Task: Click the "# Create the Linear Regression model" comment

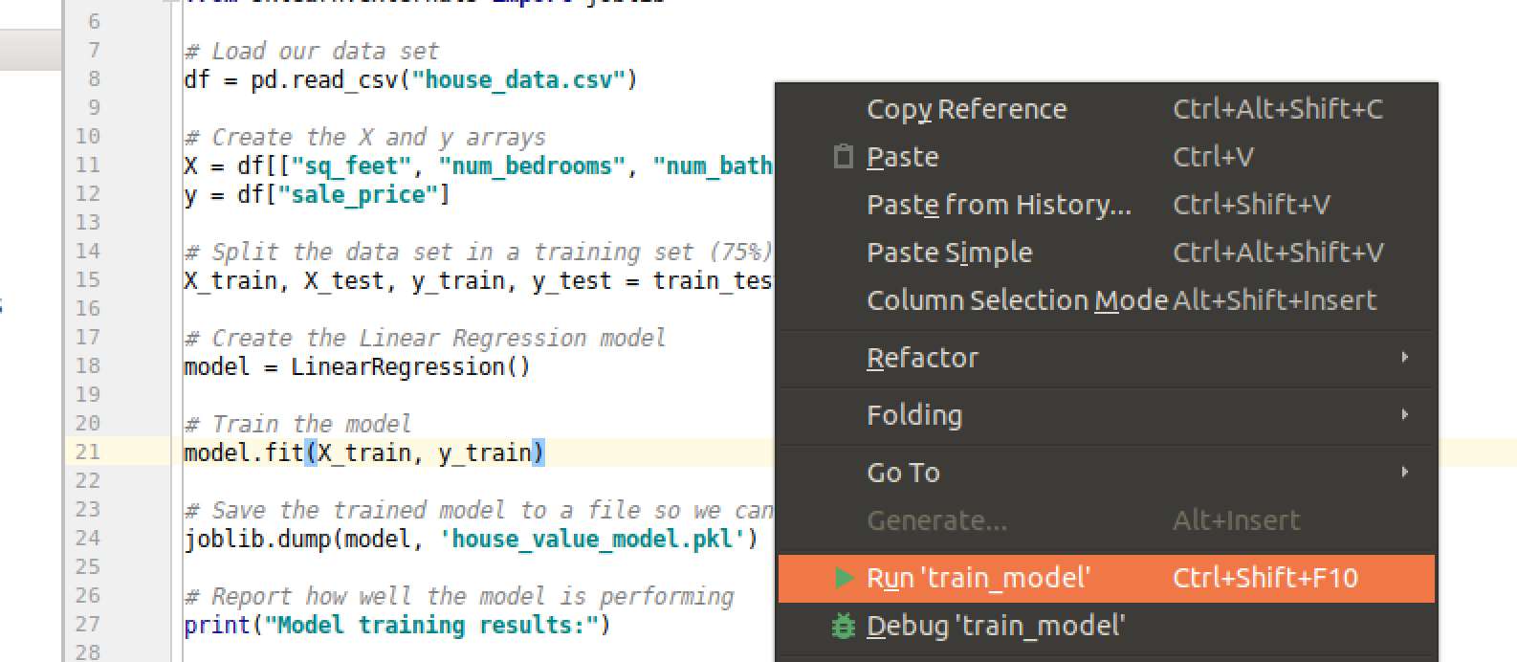Action: [425, 338]
